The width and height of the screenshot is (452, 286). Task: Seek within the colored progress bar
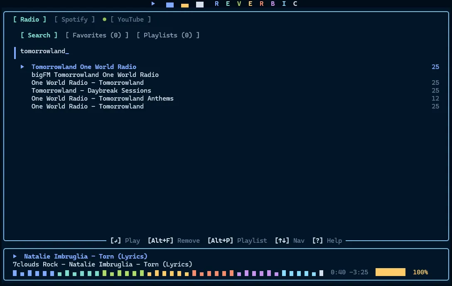(168, 273)
